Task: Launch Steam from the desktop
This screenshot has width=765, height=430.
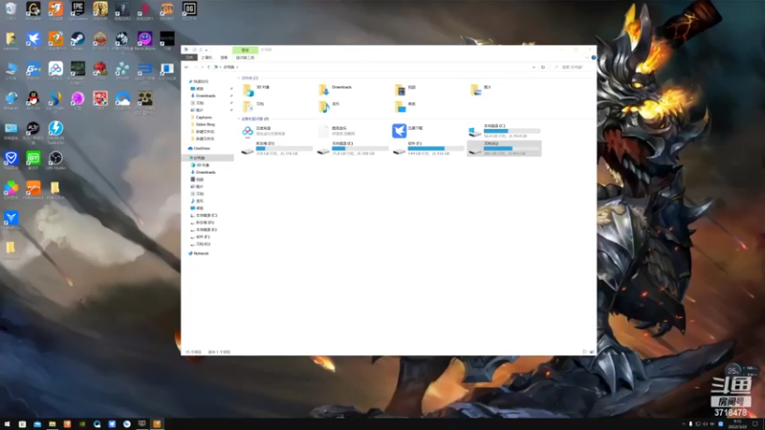Action: coord(77,40)
